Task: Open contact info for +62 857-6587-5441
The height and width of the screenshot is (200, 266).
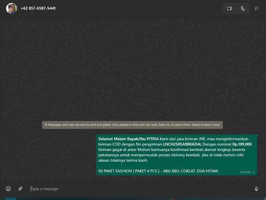Action: tap(38, 9)
